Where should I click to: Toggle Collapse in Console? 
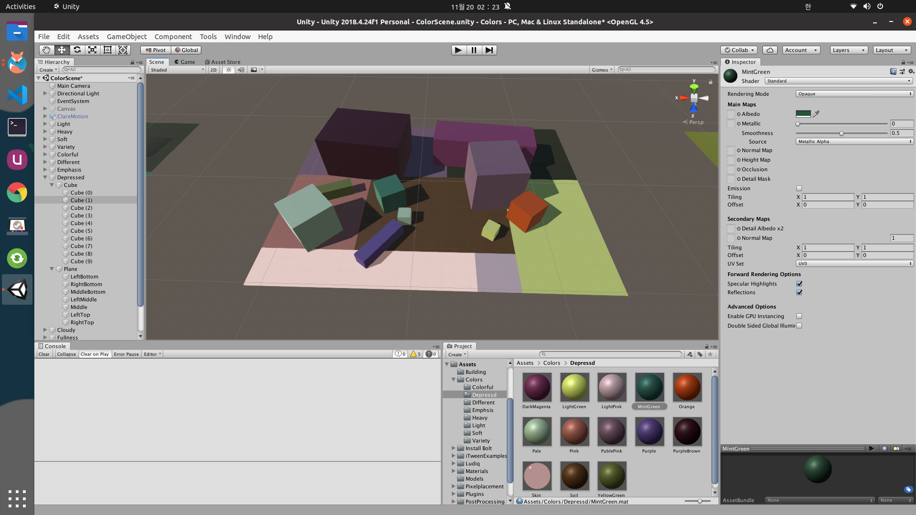point(66,354)
